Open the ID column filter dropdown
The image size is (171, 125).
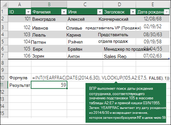(x=28, y=12)
